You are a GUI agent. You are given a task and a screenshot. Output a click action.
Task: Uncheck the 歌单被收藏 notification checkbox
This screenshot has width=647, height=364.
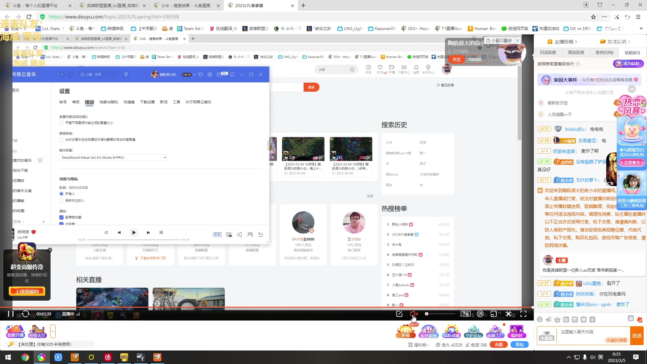[x=61, y=217]
